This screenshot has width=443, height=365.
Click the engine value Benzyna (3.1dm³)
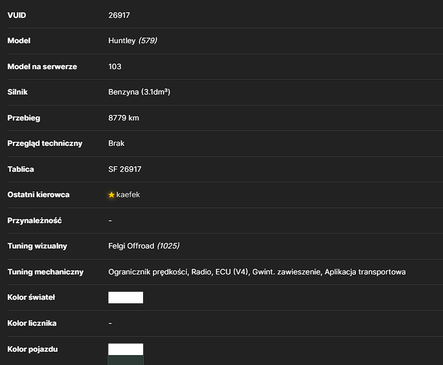coord(139,92)
